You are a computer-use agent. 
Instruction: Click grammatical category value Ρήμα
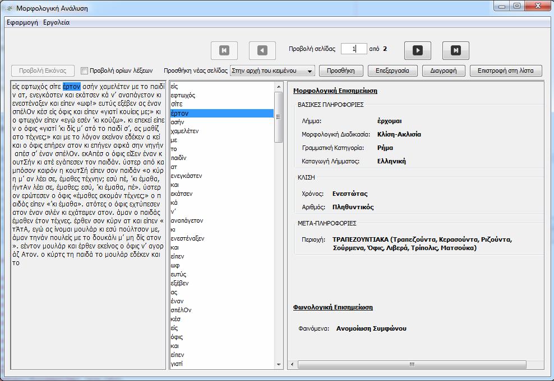(385, 148)
